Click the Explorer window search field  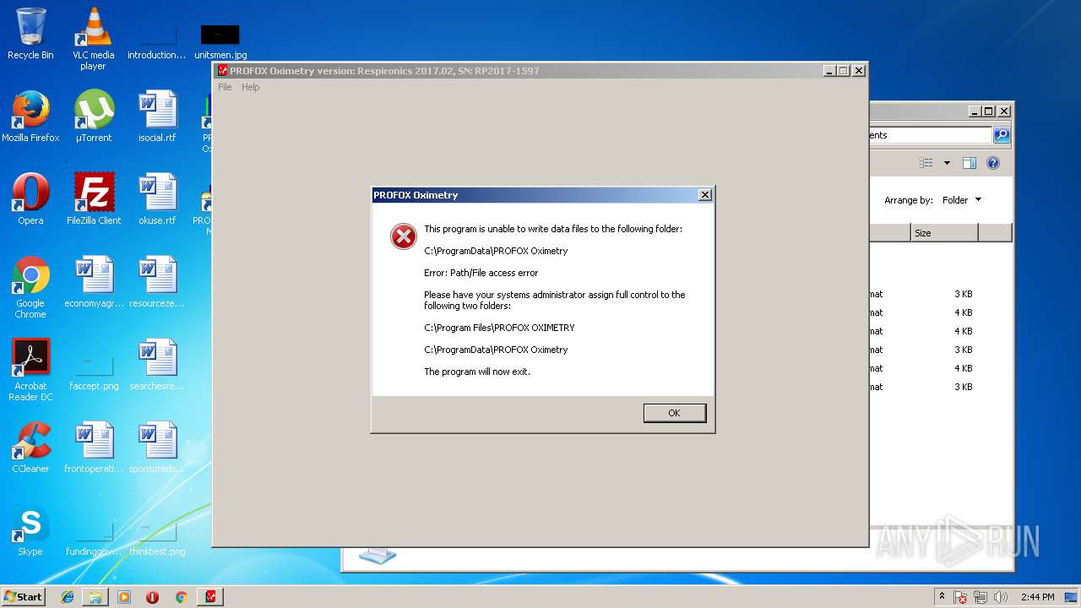click(x=931, y=135)
